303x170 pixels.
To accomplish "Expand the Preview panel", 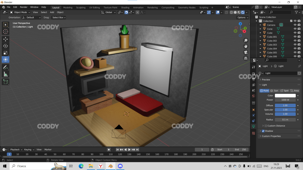I will click(266, 80).
